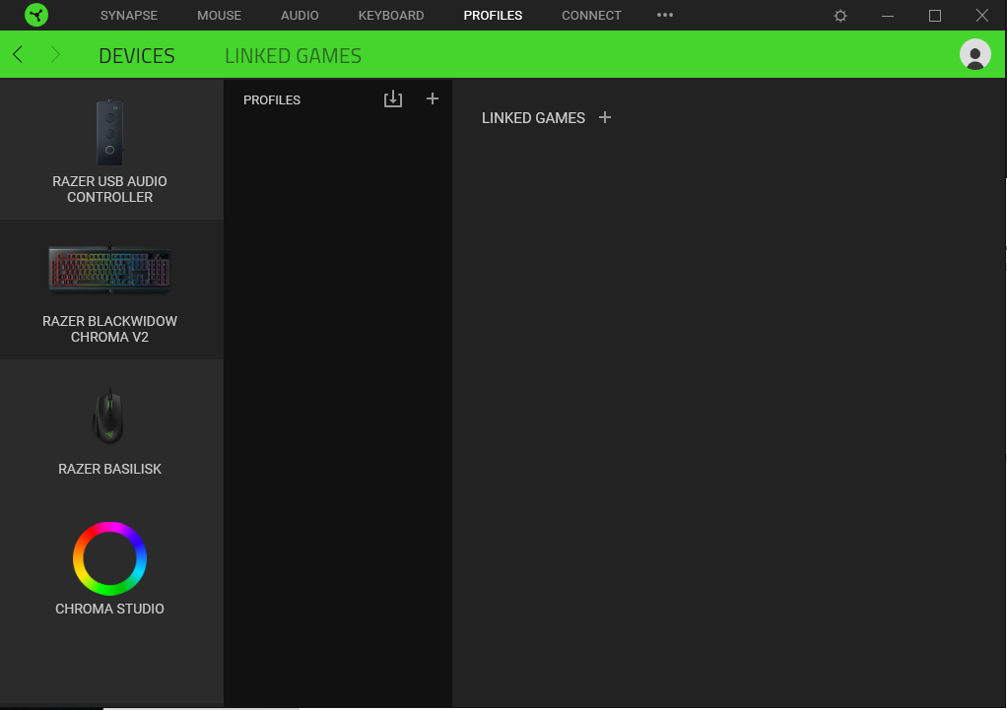
Task: Open settings via the gear icon
Action: tap(840, 16)
